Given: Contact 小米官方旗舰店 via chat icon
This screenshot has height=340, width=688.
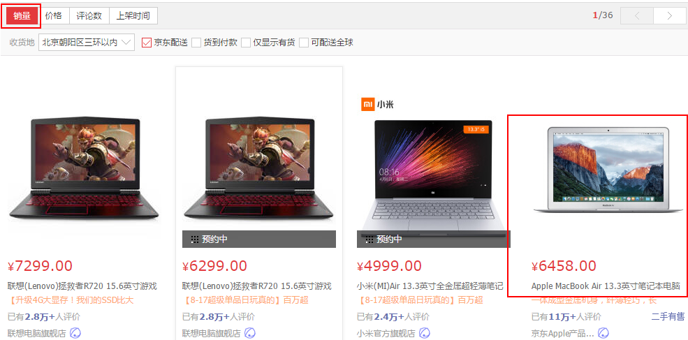Looking at the screenshot, I should [x=425, y=333].
